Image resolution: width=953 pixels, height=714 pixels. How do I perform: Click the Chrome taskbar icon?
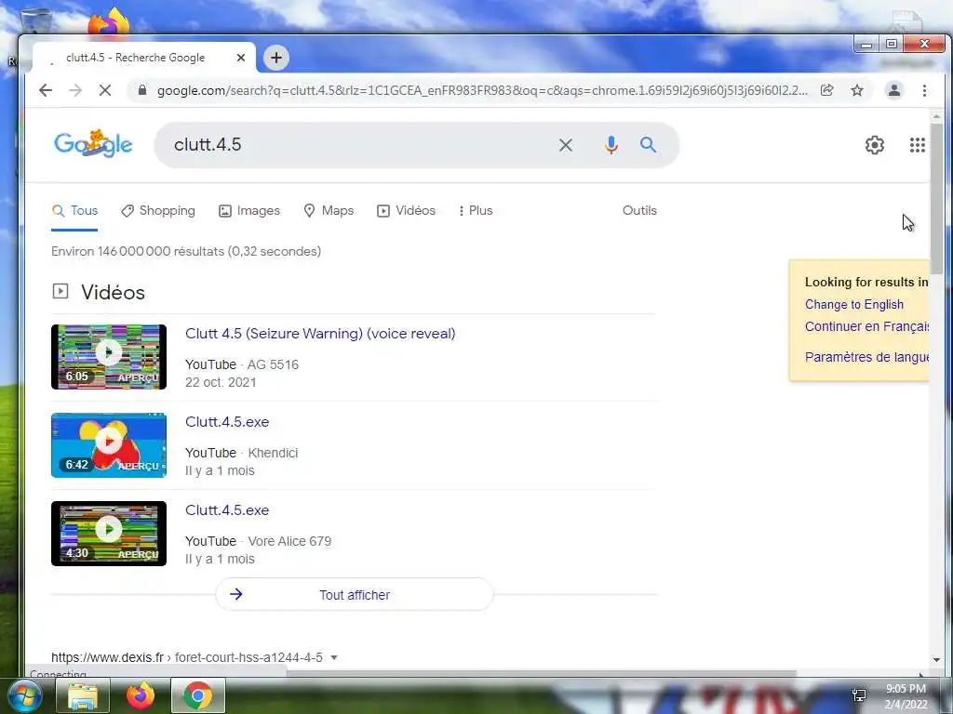[198, 695]
